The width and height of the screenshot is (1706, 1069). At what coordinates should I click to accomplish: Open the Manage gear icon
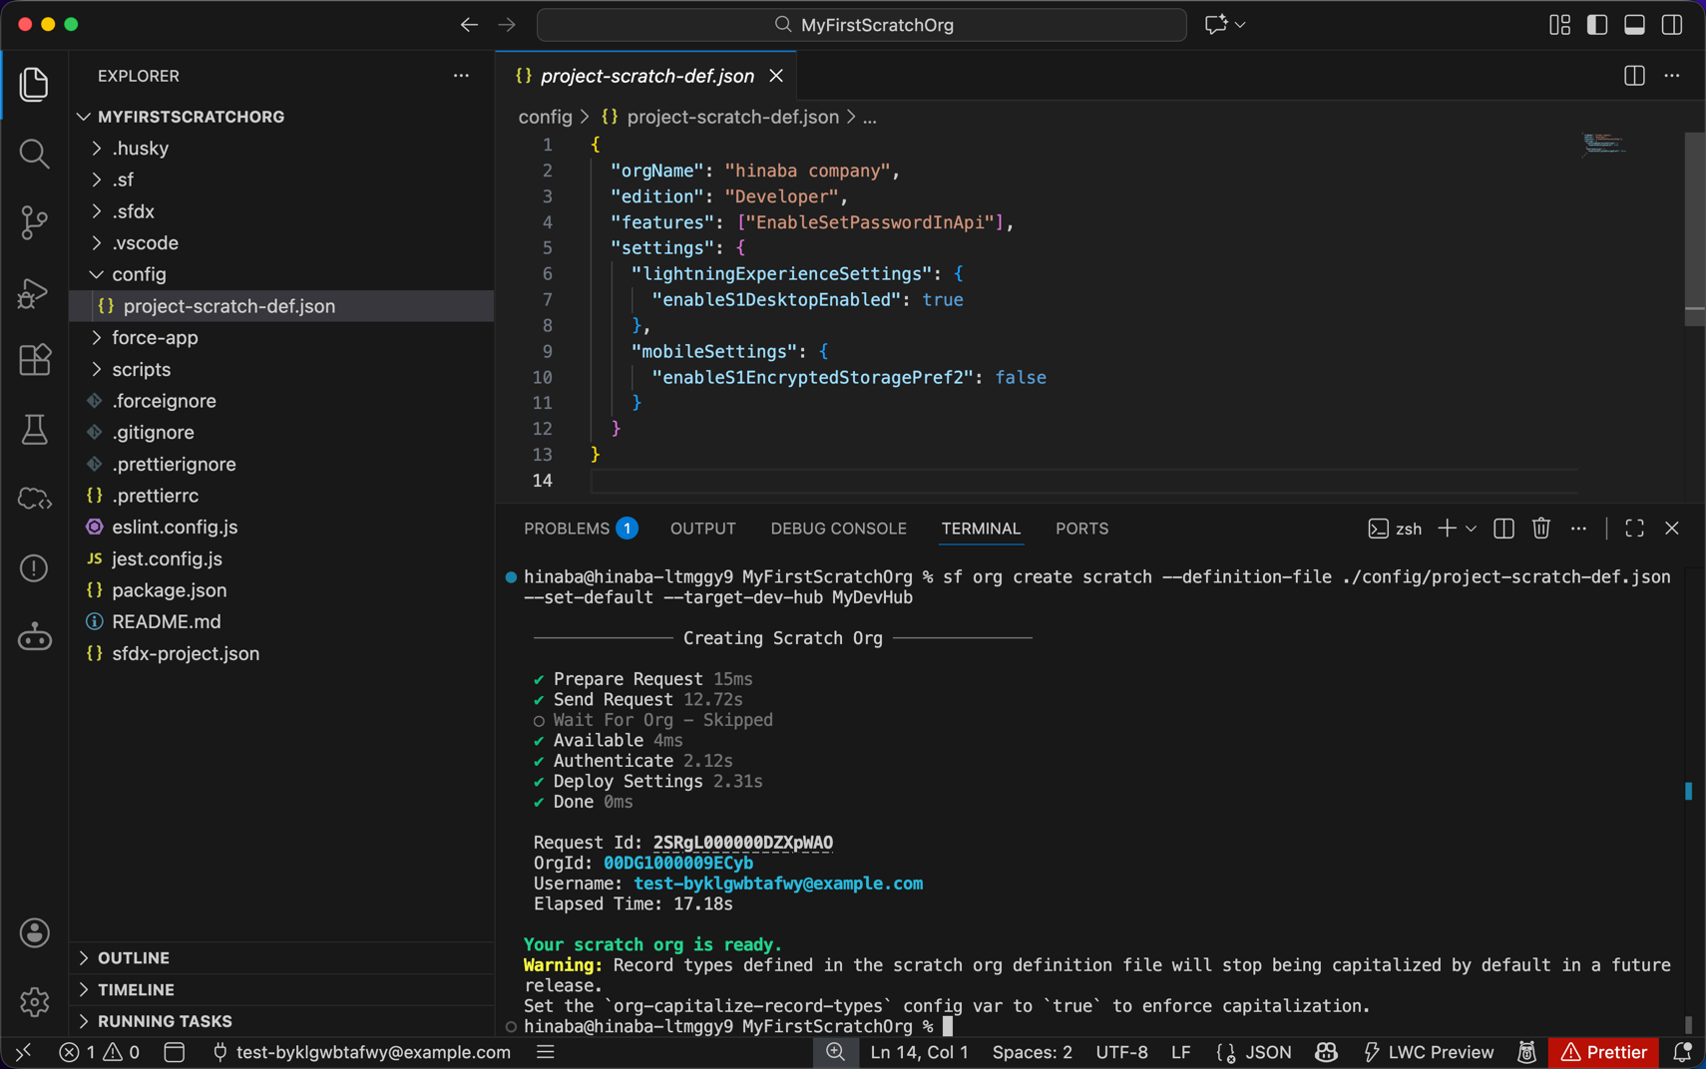34,1001
